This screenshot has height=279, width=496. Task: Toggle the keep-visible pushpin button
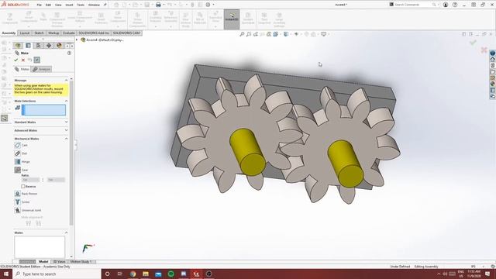(37, 60)
